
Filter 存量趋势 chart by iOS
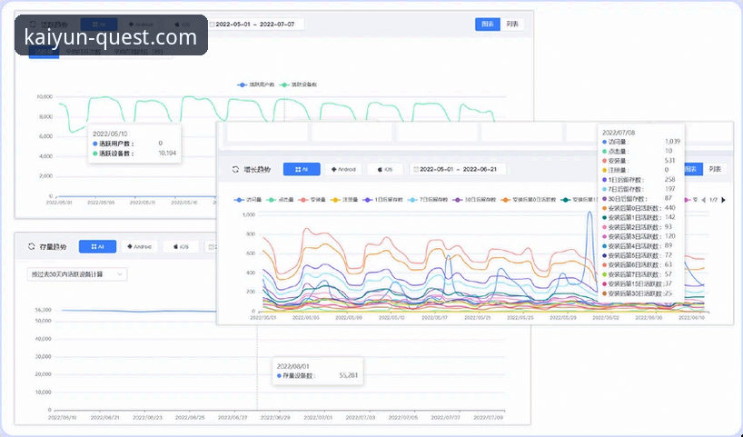pyautogui.click(x=180, y=246)
